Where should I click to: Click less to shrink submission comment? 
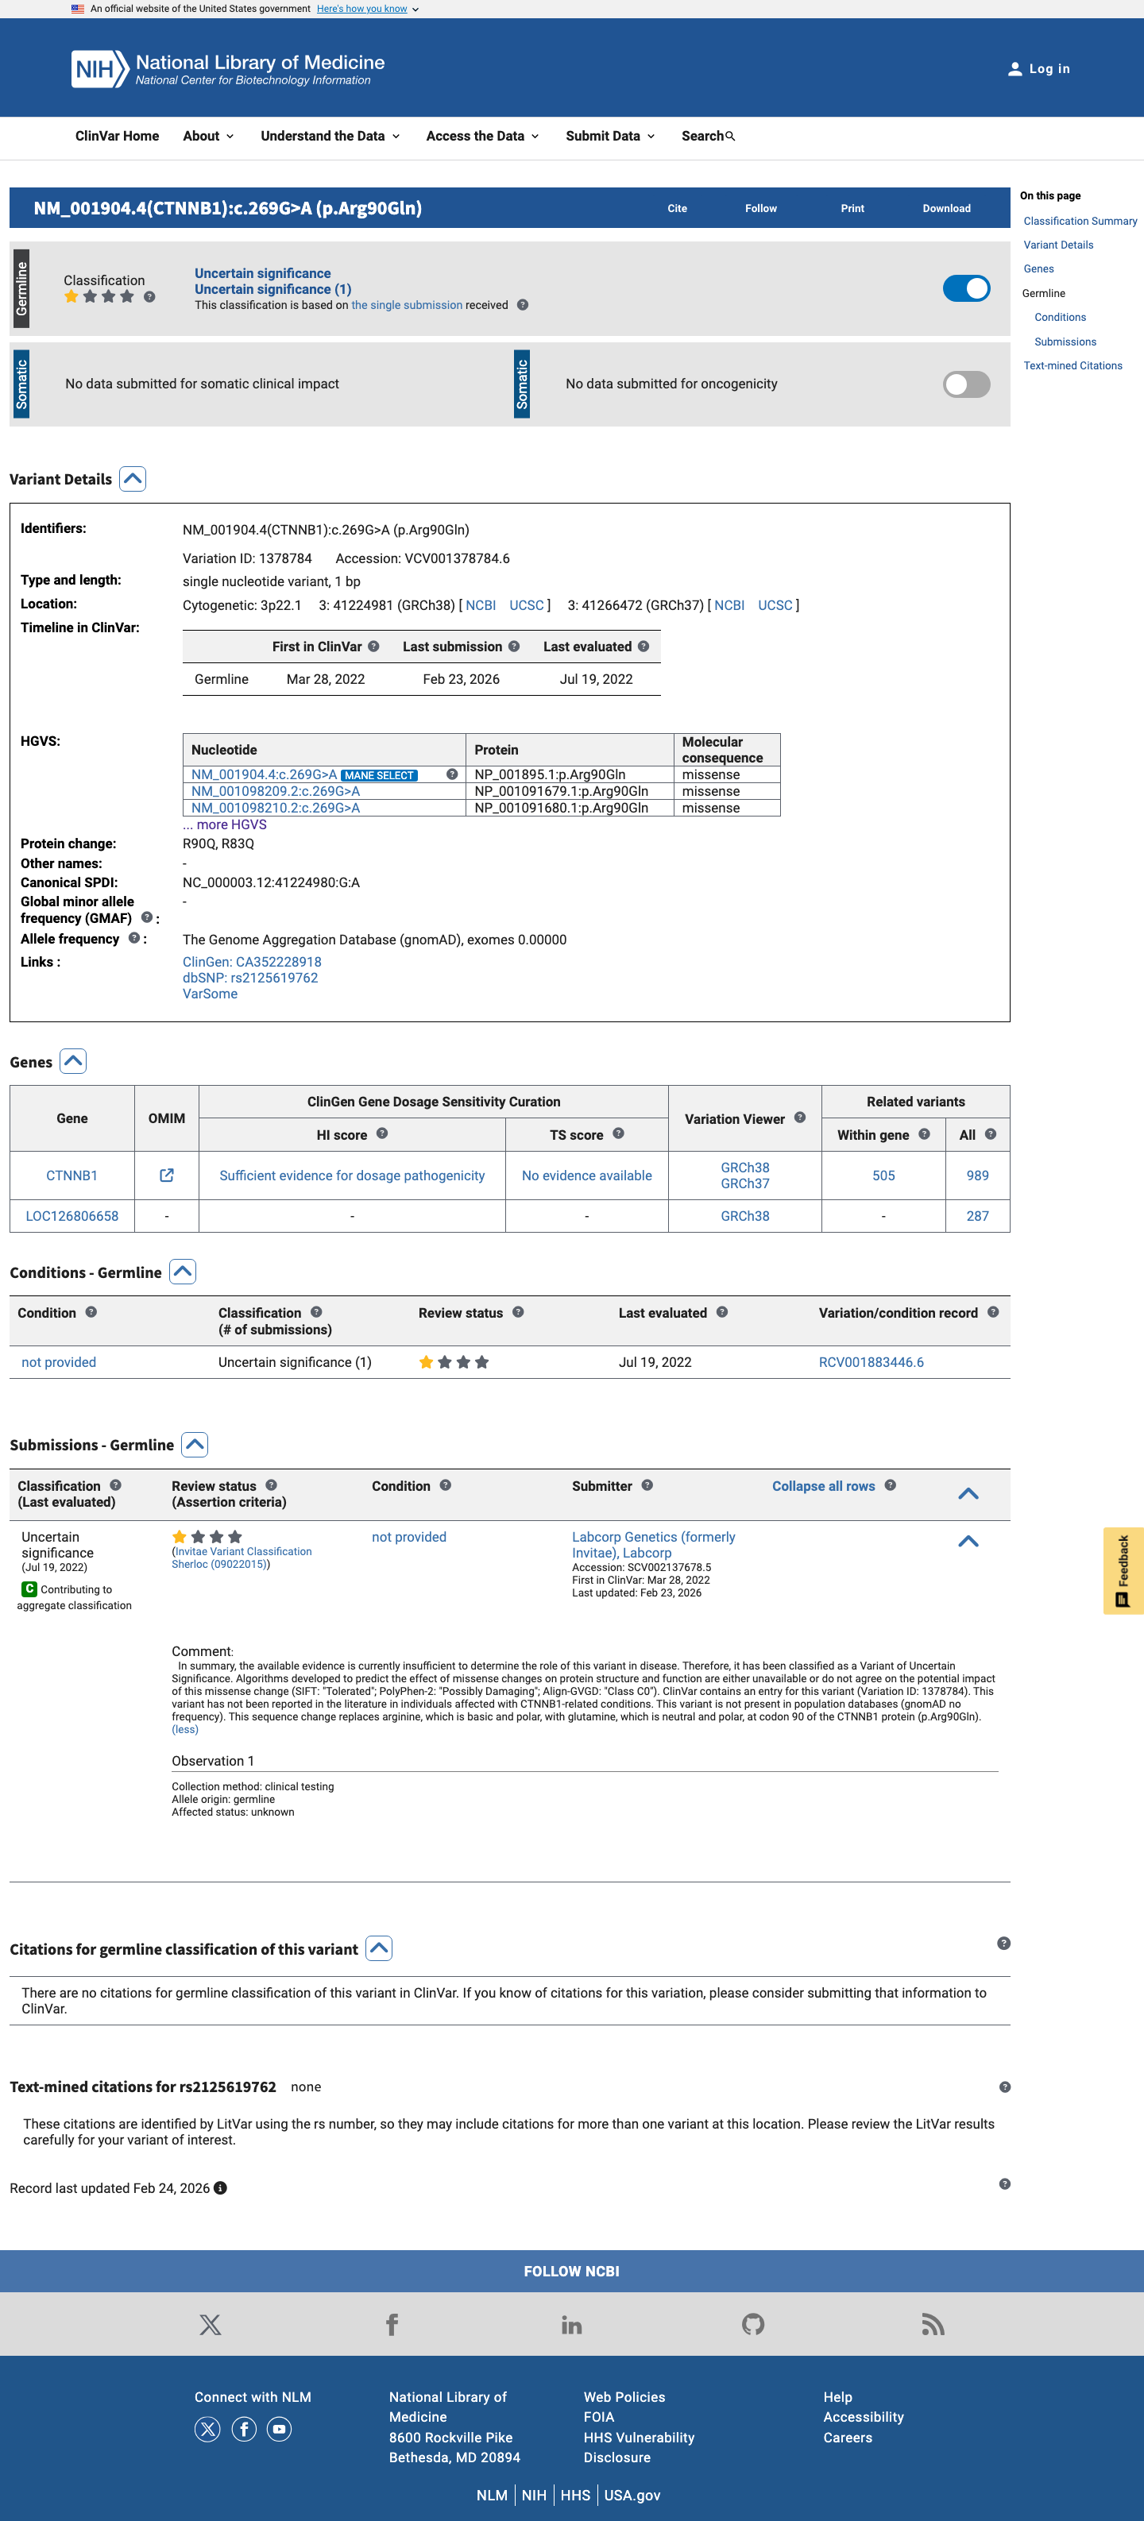(x=185, y=1728)
